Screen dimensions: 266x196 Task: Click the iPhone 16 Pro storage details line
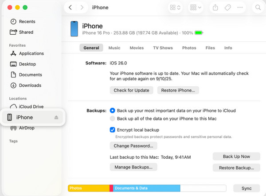click(137, 33)
